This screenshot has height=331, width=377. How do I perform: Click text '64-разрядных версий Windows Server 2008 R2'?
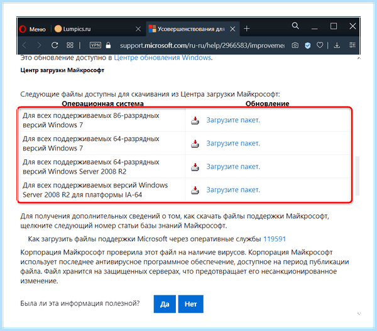pyautogui.click(x=91, y=167)
